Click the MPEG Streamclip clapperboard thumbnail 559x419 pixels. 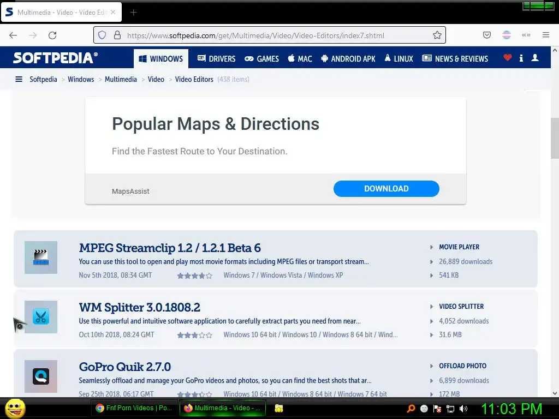41,258
